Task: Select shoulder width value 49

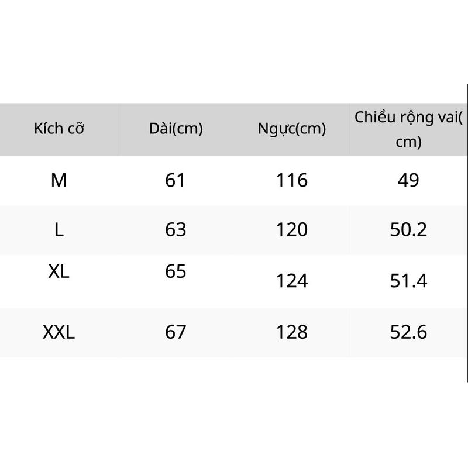Action: 408,180
